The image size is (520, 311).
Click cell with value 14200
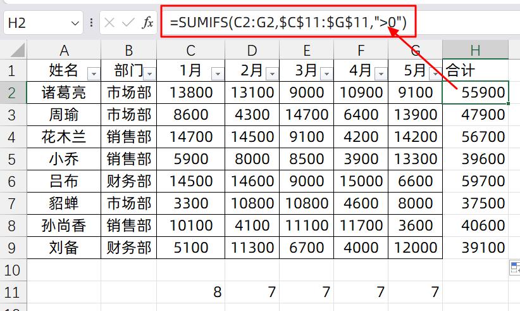tap(415, 137)
